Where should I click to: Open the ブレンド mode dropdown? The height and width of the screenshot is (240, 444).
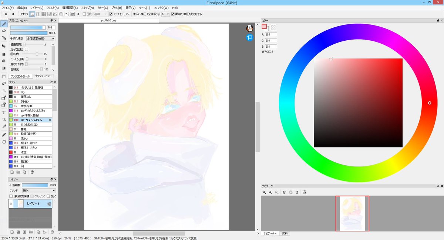(38, 190)
